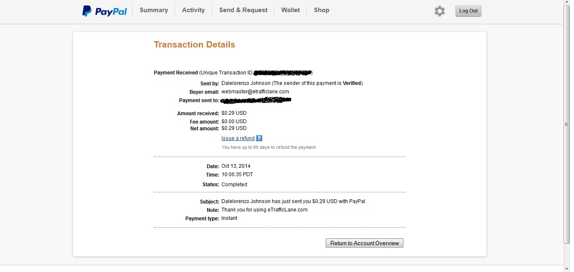Click the redacted Payment sent to address
Viewport: 574px width, 272px height.
256,100
